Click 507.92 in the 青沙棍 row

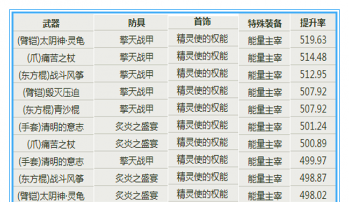tap(313, 109)
